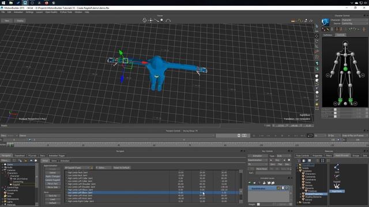This screenshot has width=369, height=207.
Task: Go to next key arrow in Key Controls
Action: tap(284, 160)
